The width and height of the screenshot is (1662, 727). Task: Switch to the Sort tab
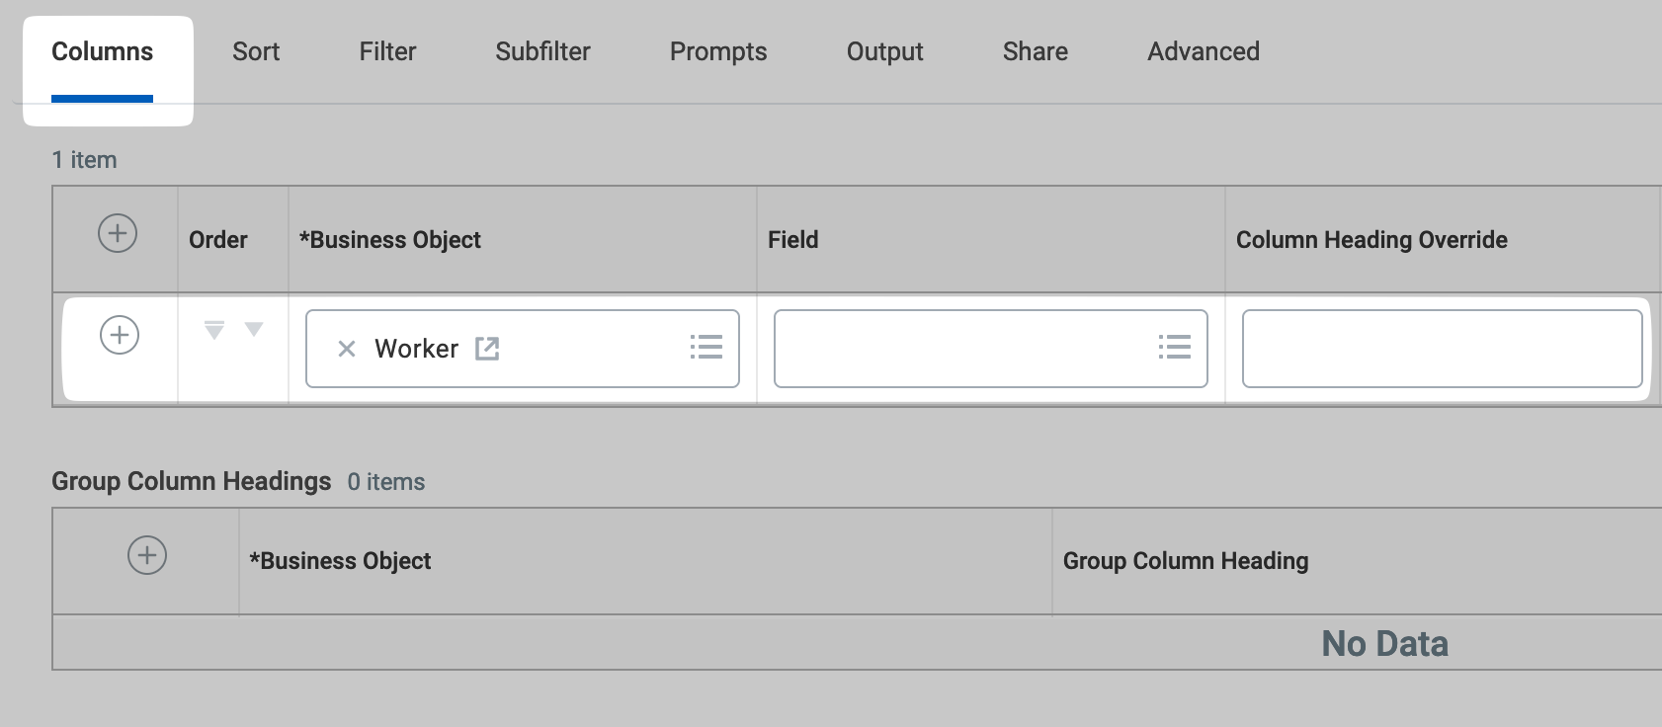pyautogui.click(x=256, y=51)
